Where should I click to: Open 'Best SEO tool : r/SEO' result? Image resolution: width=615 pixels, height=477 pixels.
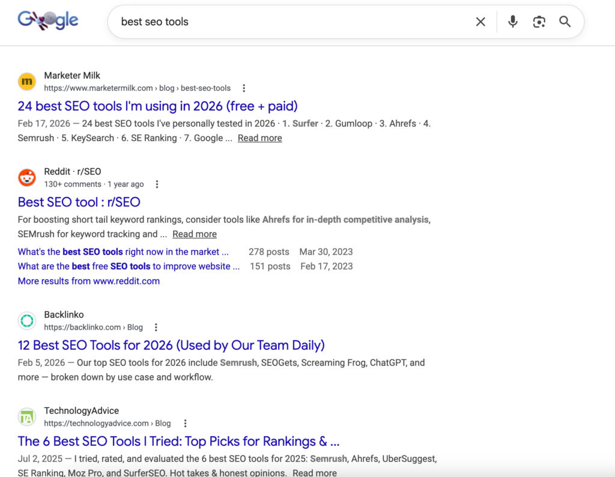pos(79,202)
